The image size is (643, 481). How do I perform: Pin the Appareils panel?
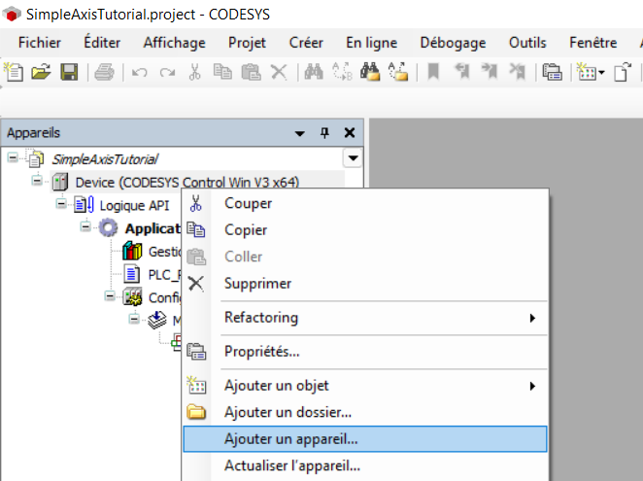[x=324, y=133]
